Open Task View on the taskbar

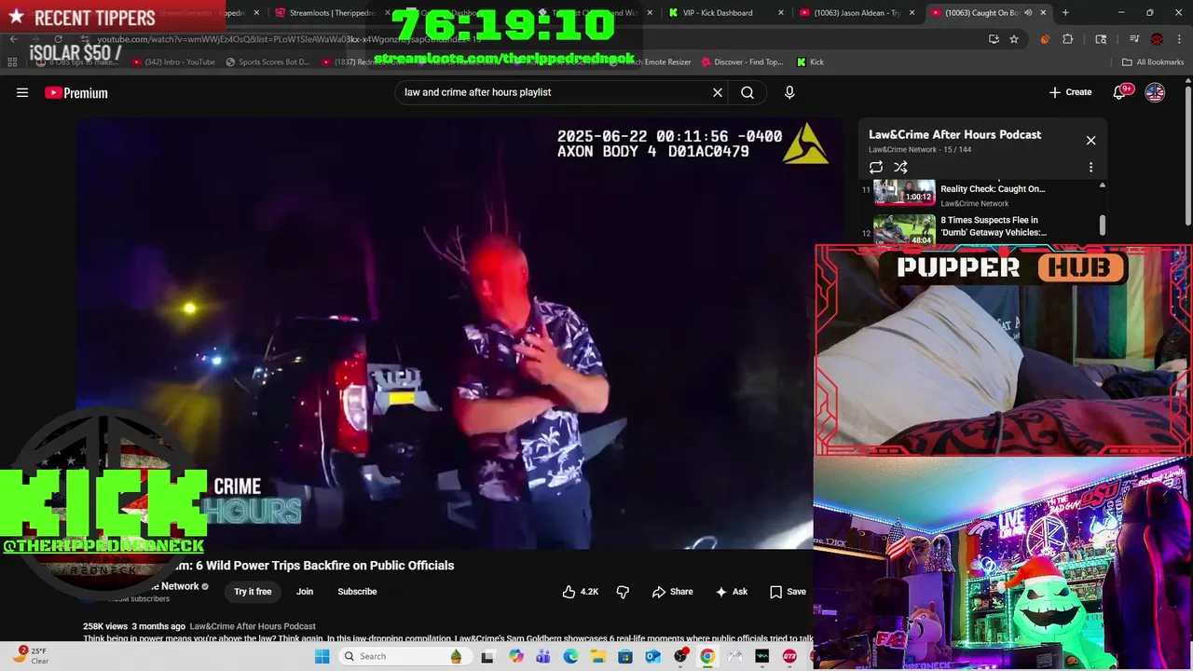point(487,656)
